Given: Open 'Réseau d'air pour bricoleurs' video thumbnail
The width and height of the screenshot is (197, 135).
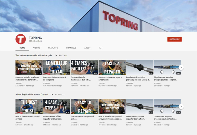Looking at the screenshot, I should click(29, 67).
